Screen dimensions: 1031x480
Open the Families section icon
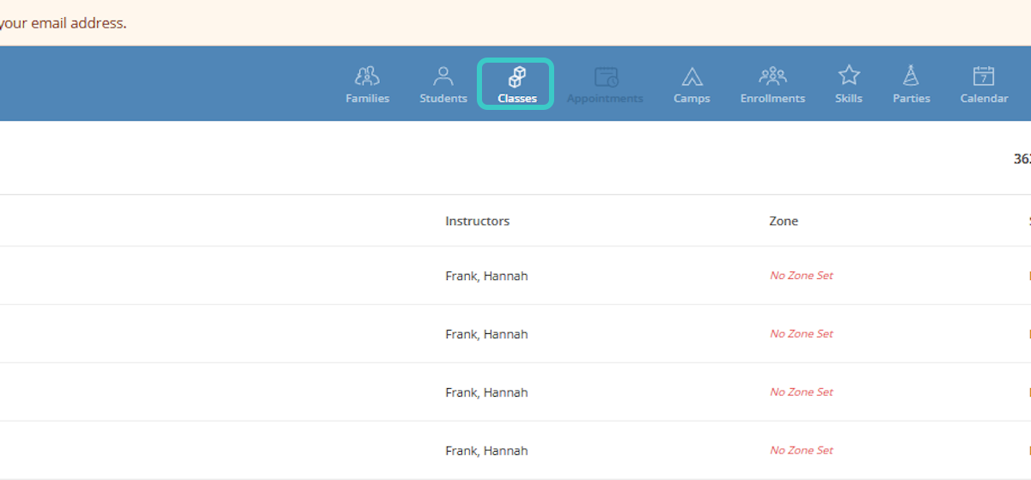tap(368, 76)
